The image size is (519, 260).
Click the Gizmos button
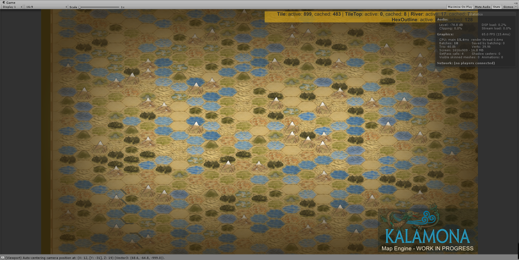click(508, 7)
